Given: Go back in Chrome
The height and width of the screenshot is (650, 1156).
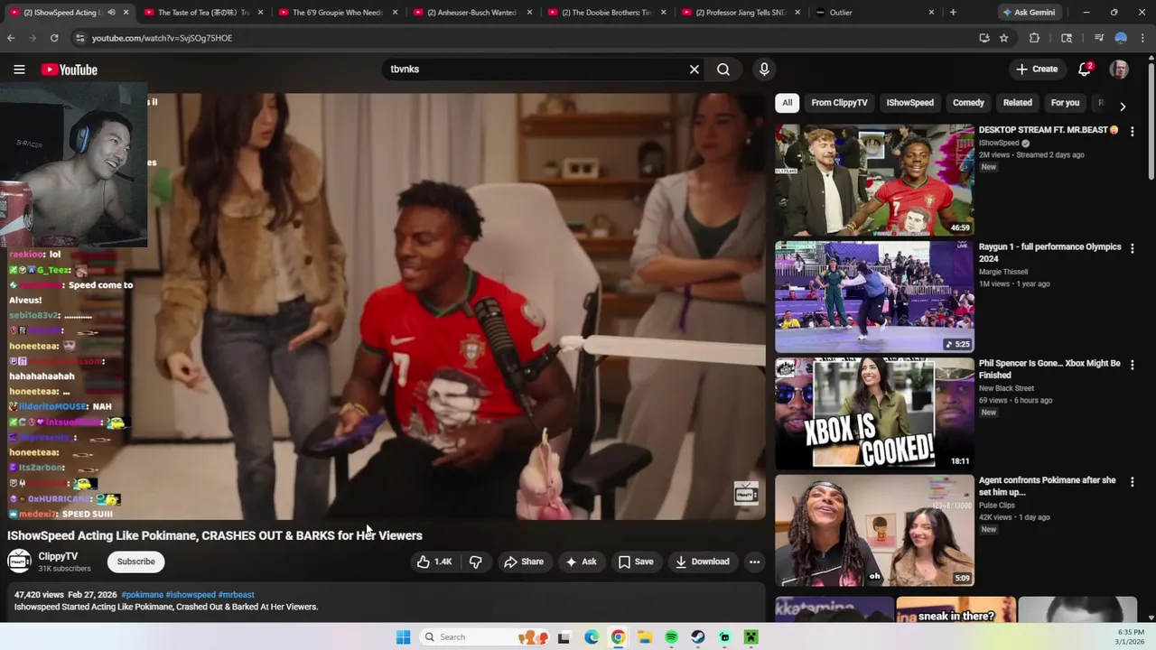Looking at the screenshot, I should (x=11, y=38).
